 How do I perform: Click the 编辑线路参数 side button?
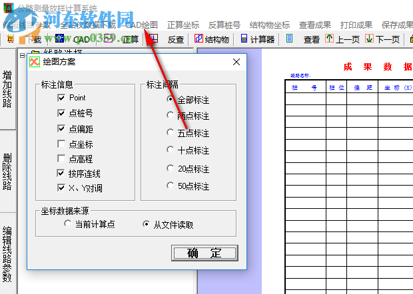coord(7,254)
